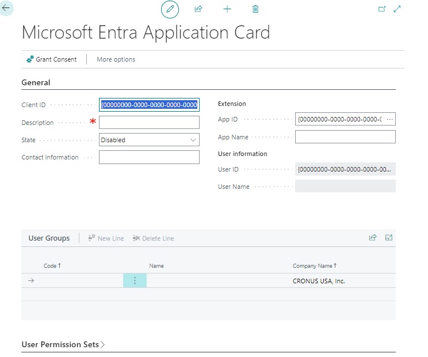This screenshot has width=428, height=357.
Task: Go back with the left arrow
Action: tap(6, 8)
